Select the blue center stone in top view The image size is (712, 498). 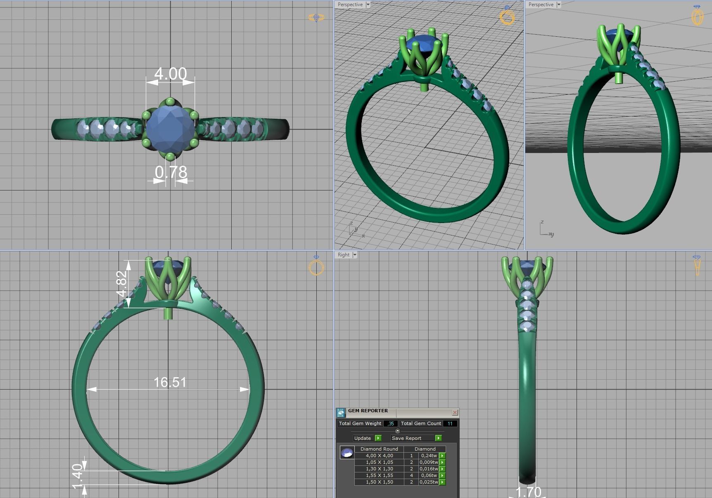click(170, 128)
